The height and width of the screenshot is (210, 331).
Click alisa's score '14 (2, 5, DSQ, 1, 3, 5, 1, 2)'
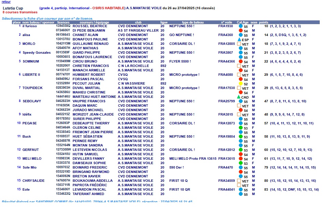pyautogui.click(x=285, y=35)
